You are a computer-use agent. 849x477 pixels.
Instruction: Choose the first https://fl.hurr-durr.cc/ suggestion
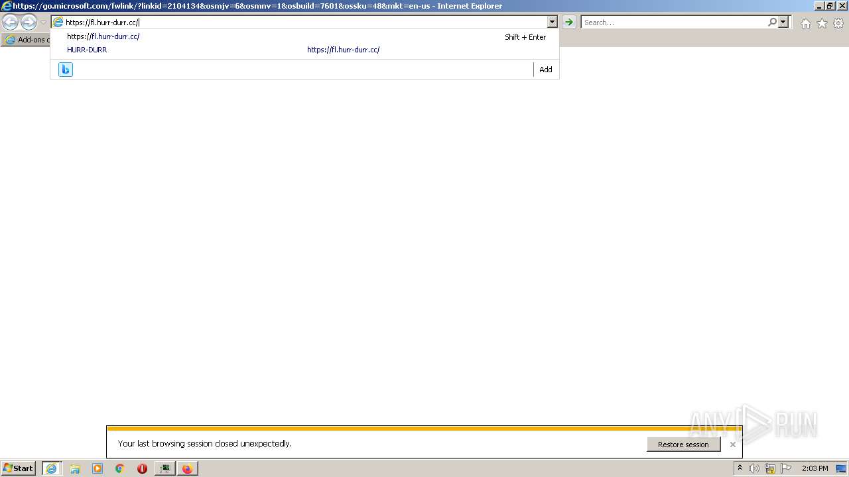click(x=305, y=36)
